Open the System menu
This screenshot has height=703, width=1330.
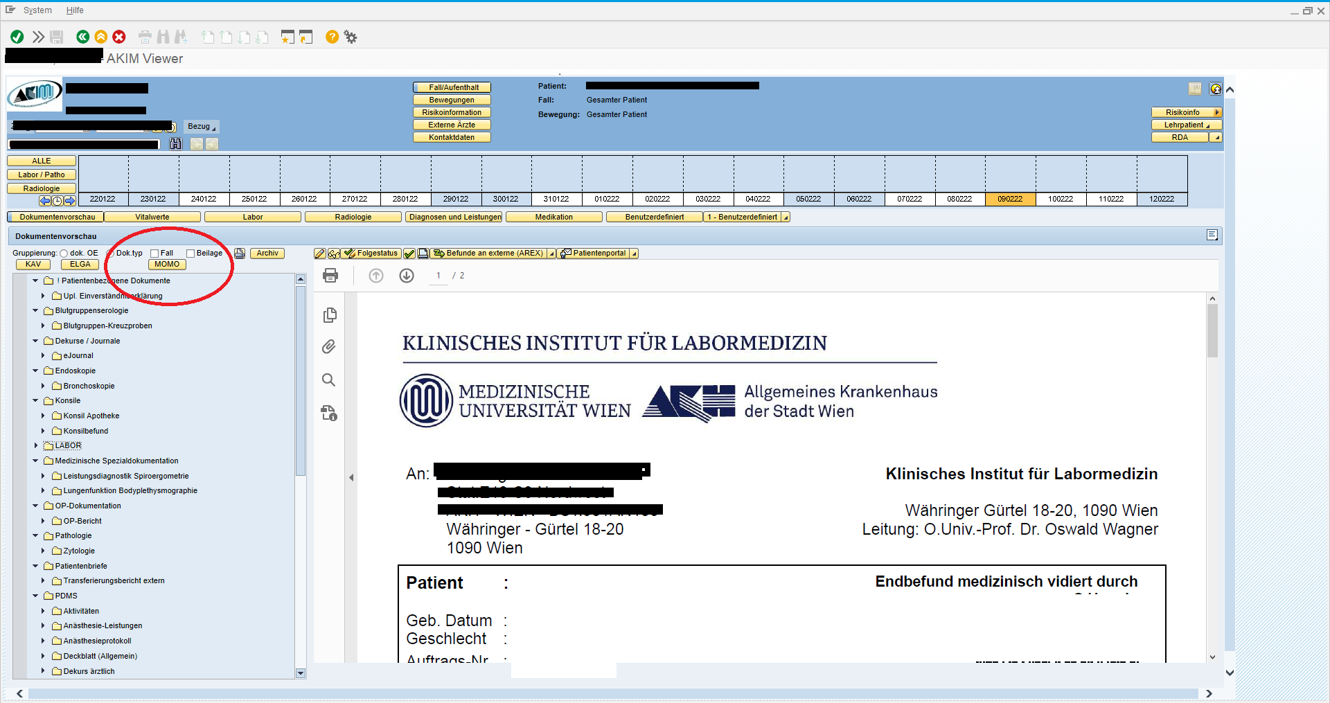37,10
